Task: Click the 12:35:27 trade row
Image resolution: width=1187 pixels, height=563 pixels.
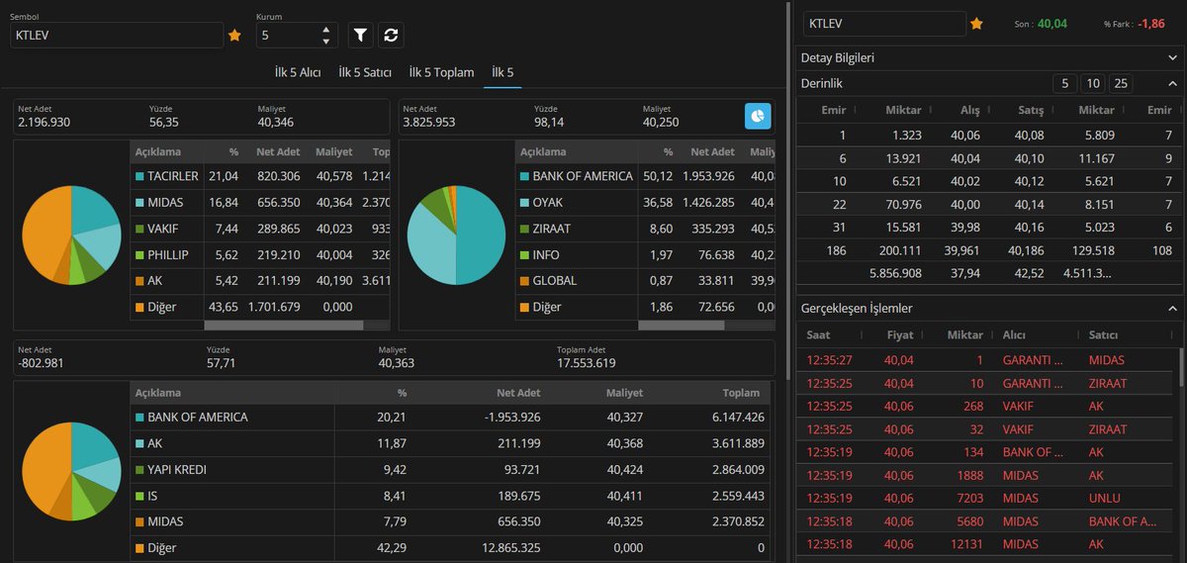Action: (x=986, y=360)
